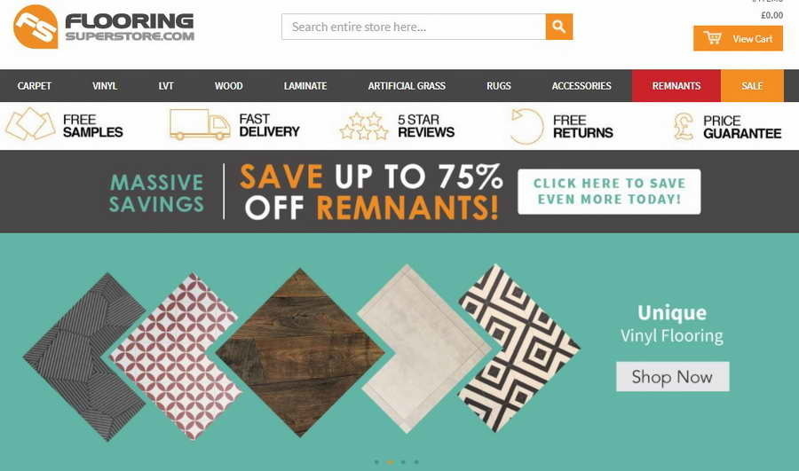Click the Free Returns circular arrow icon
The width and height of the screenshot is (799, 471).
coord(526,126)
